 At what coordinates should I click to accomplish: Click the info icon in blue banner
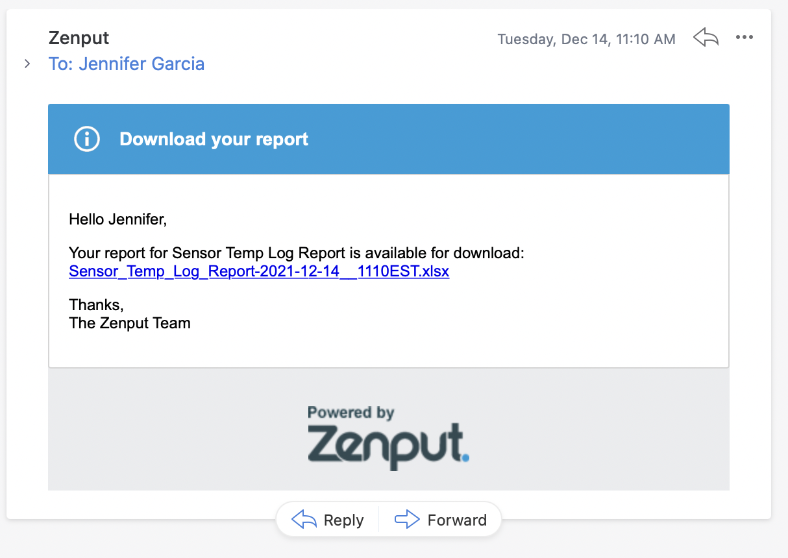(87, 139)
